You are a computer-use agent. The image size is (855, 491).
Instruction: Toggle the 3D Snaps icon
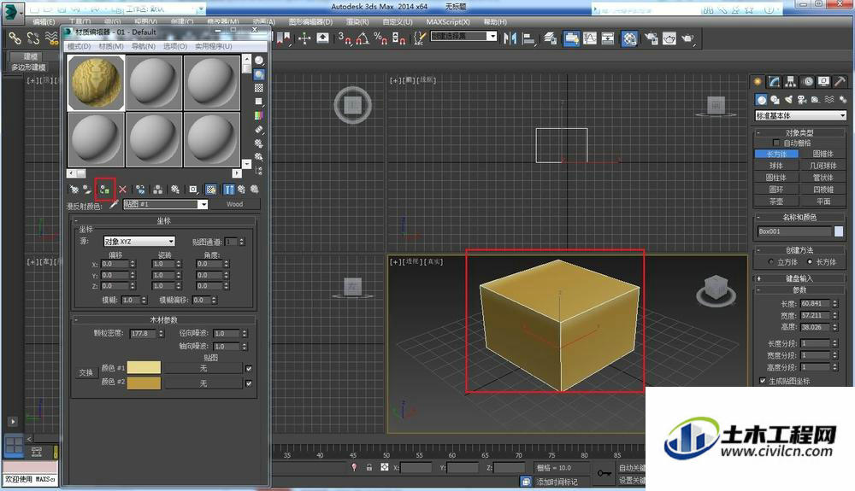click(x=345, y=38)
